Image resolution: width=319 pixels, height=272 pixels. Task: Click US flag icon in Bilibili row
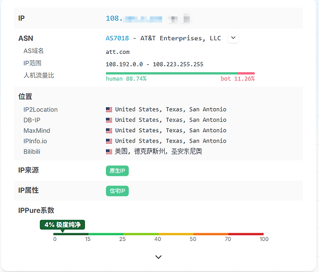tap(109, 152)
